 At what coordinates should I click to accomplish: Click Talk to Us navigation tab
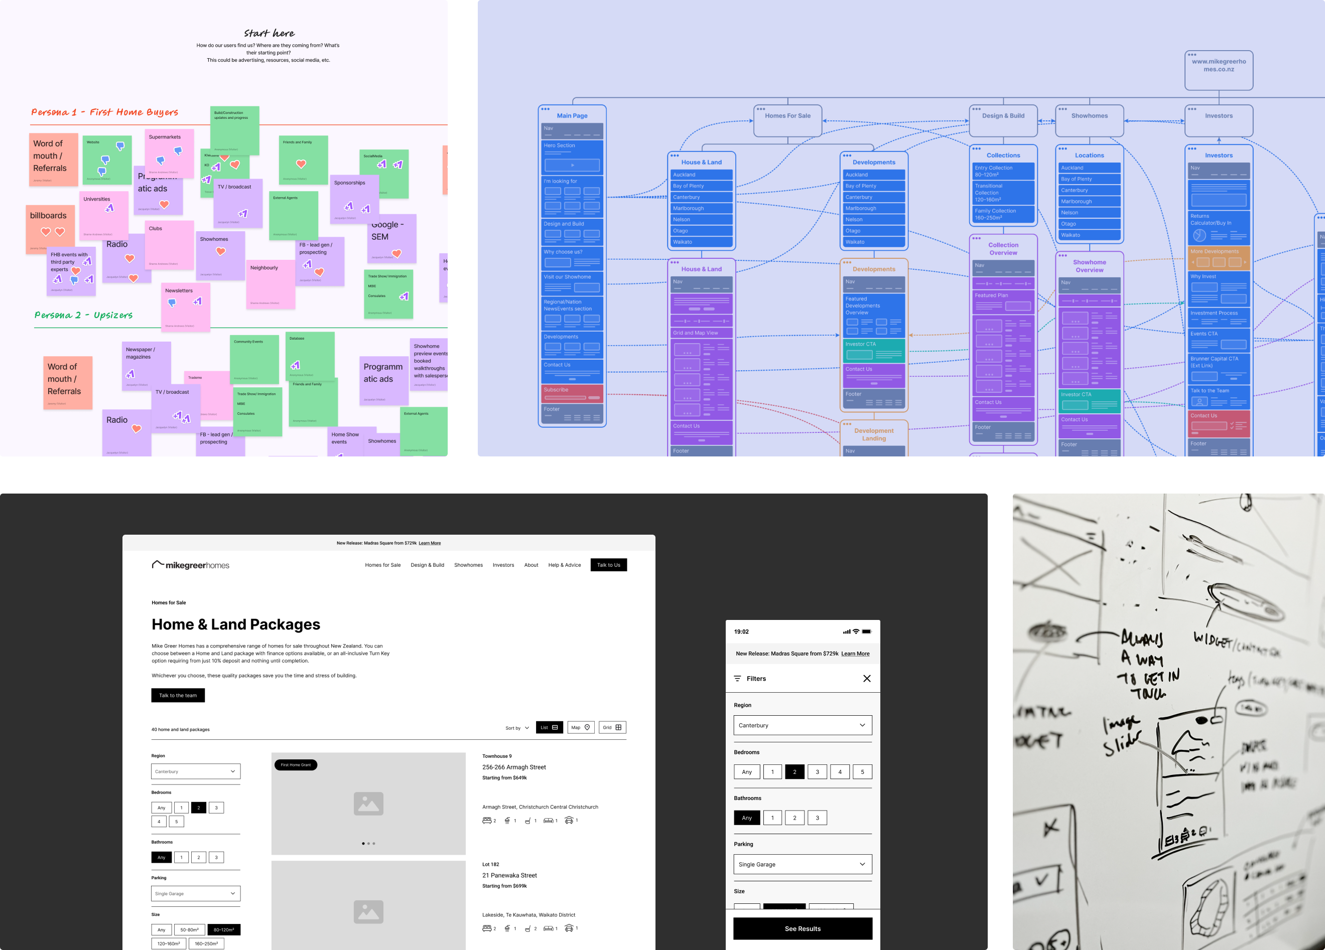click(x=609, y=564)
